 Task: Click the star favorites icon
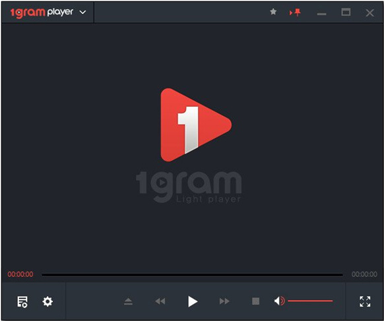273,11
